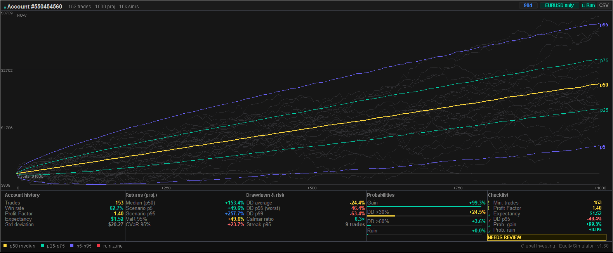Image resolution: width=613 pixels, height=253 pixels.
Task: Click the NOW marker on the chart
Action: pyautogui.click(x=22, y=16)
